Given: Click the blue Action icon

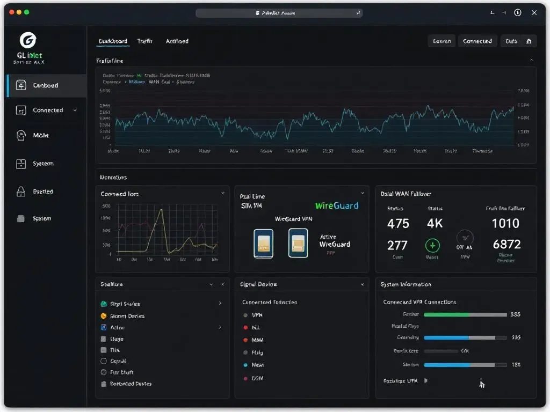Looking at the screenshot, I should click(104, 327).
